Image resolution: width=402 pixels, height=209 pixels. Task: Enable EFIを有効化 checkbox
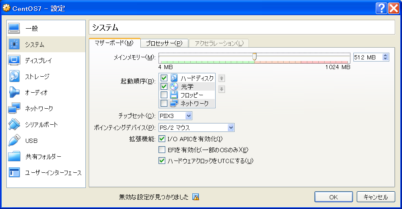tap(162, 150)
